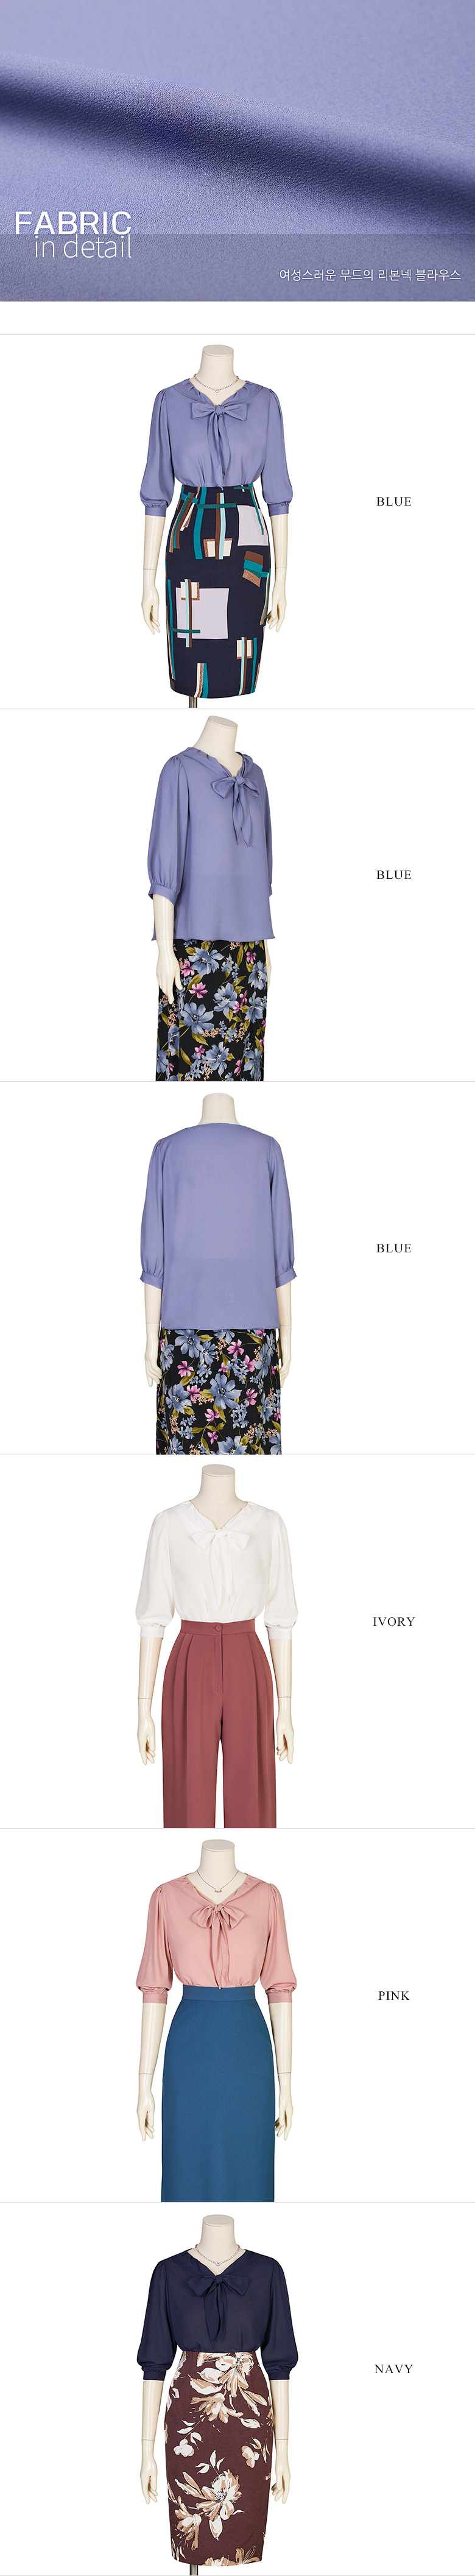Click the Korean ribbon-neck blouse caption
Screen dimensions: 475x2576
point(370,274)
